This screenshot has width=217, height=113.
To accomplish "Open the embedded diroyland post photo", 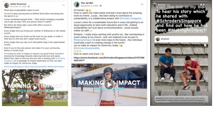I will pos(181,69).
